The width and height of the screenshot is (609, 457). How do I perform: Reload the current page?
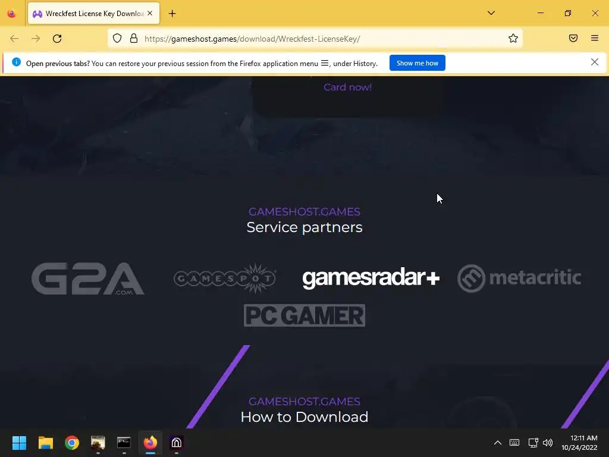(x=57, y=39)
